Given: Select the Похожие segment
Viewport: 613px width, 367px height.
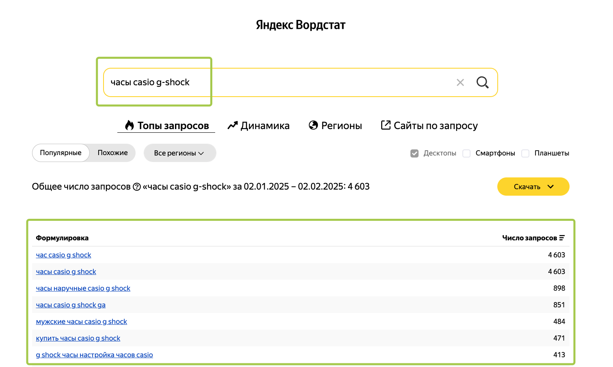Looking at the screenshot, I should coord(112,153).
